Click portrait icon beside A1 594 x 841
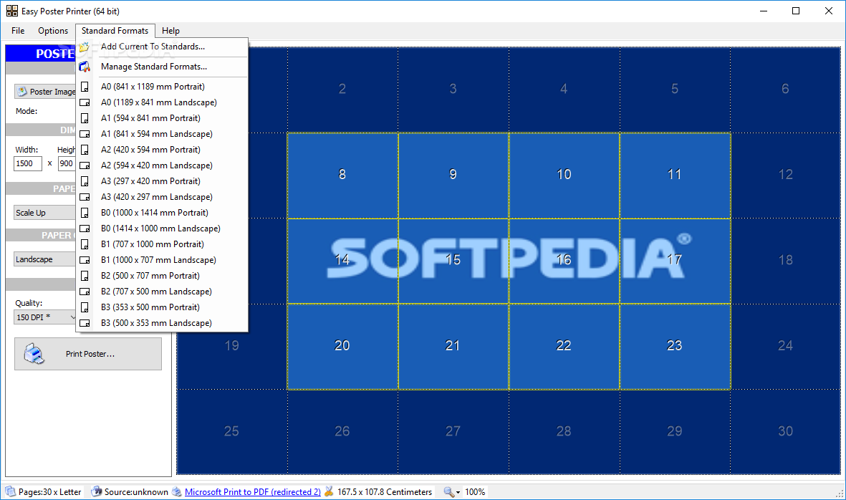Screen dimensions: 846x500 coord(85,118)
